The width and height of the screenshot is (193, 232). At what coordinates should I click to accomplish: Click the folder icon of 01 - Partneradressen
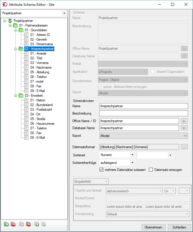pyautogui.click(x=15, y=25)
